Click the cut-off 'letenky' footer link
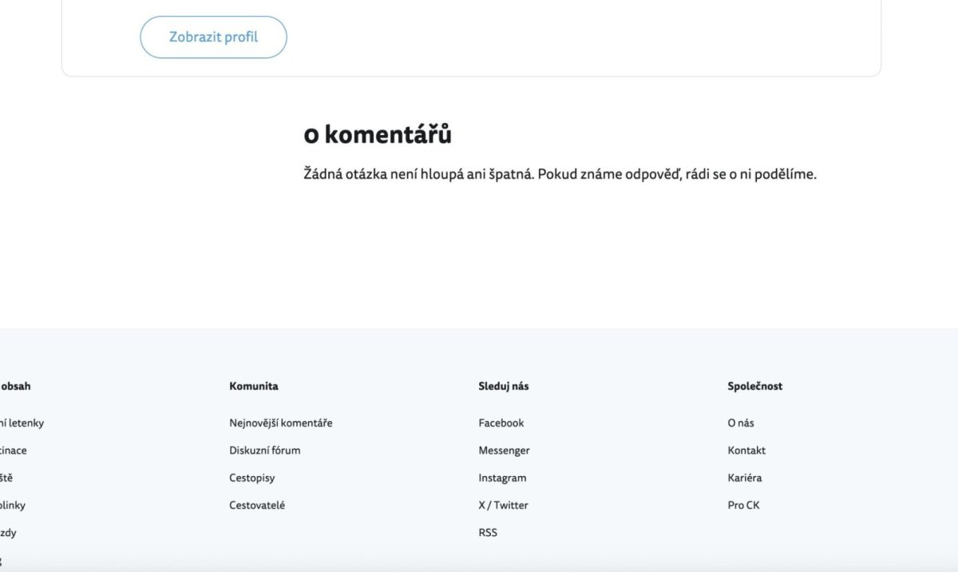The width and height of the screenshot is (958, 572). [22, 423]
